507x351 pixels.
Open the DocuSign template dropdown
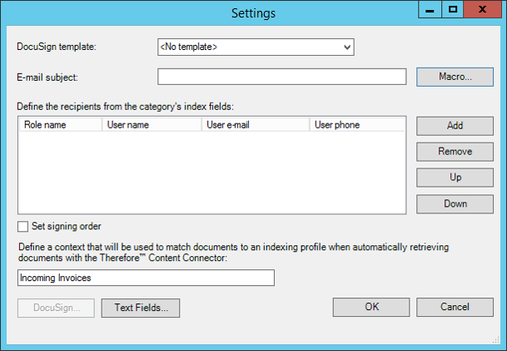pos(256,47)
